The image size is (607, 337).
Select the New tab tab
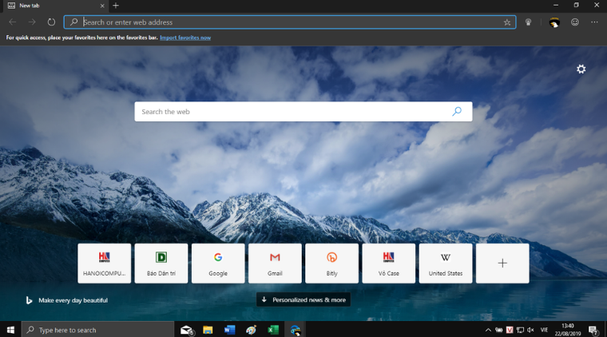coord(54,6)
